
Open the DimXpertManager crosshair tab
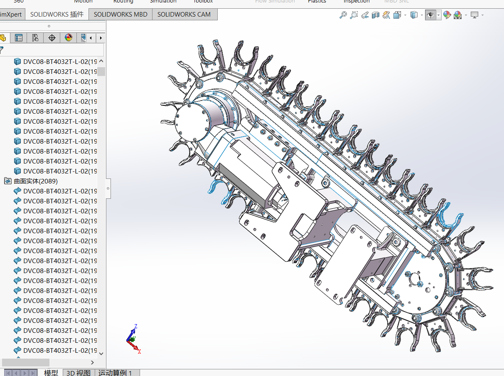[x=52, y=38]
